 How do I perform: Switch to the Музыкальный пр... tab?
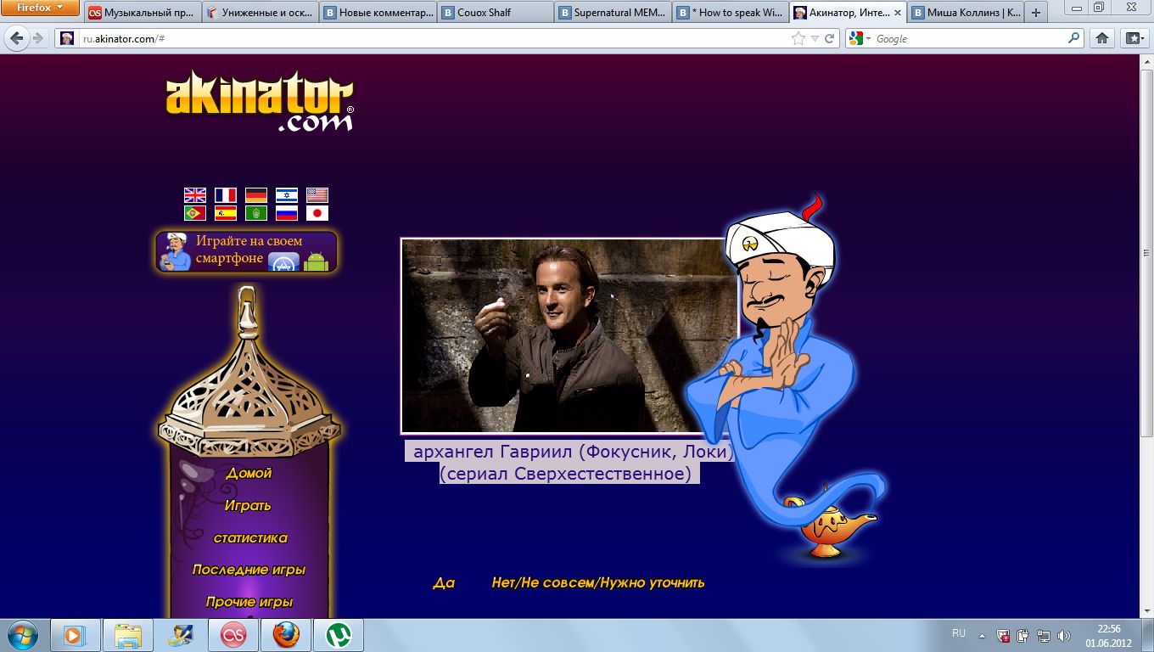(x=142, y=13)
